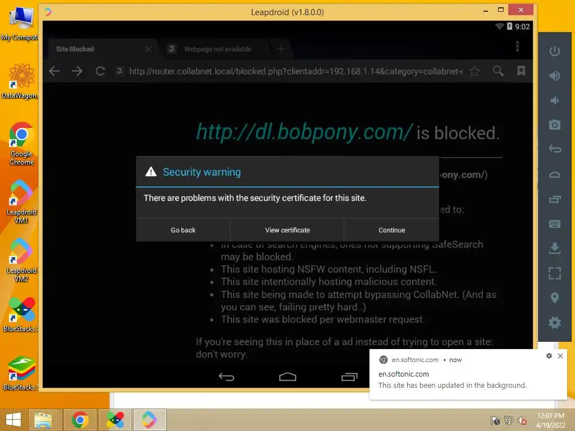Open File Explorer from the taskbar
Screen dimensions: 575x431
pos(43,420)
